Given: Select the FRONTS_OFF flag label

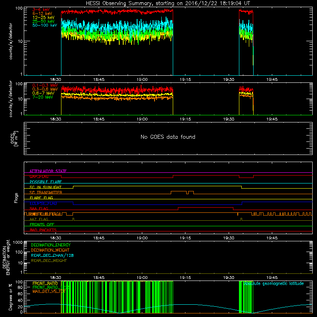Looking at the screenshot, I should point(42,224).
